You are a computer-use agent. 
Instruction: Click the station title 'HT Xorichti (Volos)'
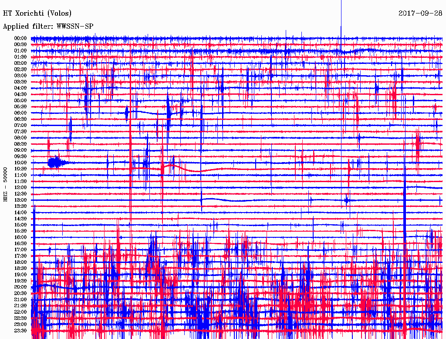(x=37, y=13)
